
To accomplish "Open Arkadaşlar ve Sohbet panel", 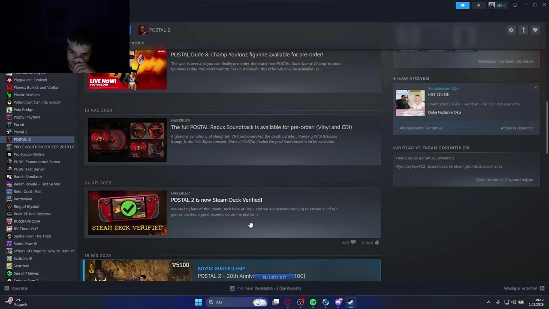I will 524,288.
